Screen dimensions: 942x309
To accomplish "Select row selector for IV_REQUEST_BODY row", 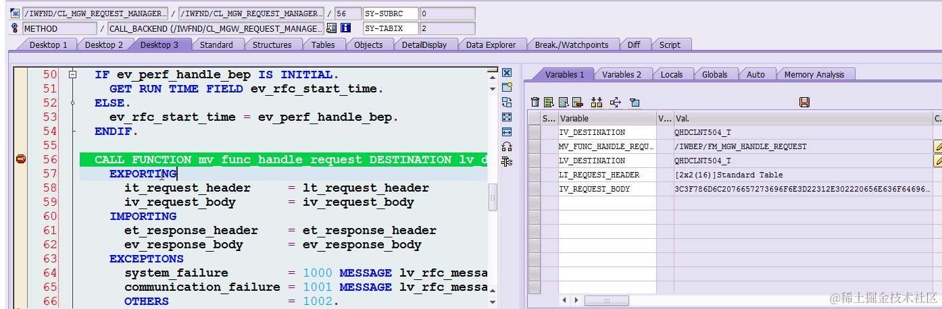I will pyautogui.click(x=535, y=189).
